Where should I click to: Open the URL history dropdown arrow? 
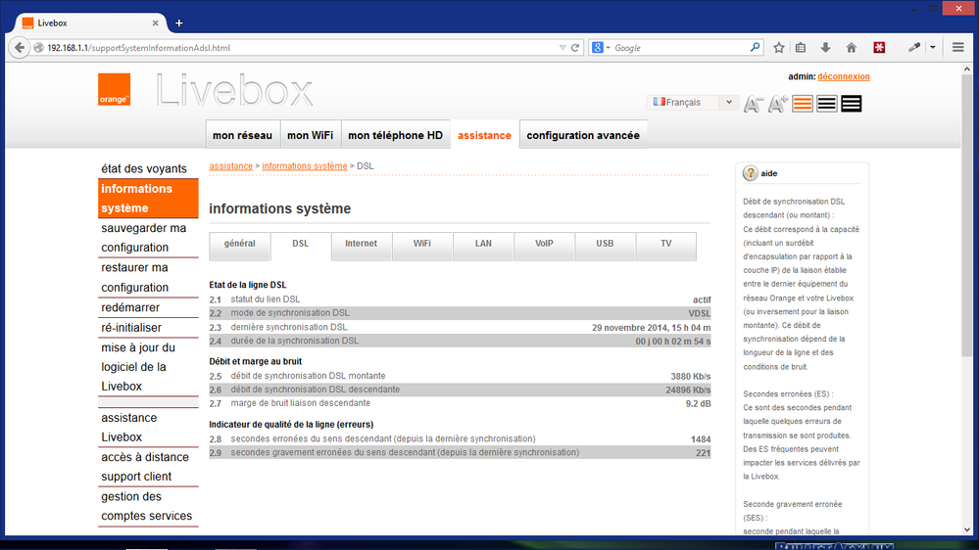pos(562,47)
